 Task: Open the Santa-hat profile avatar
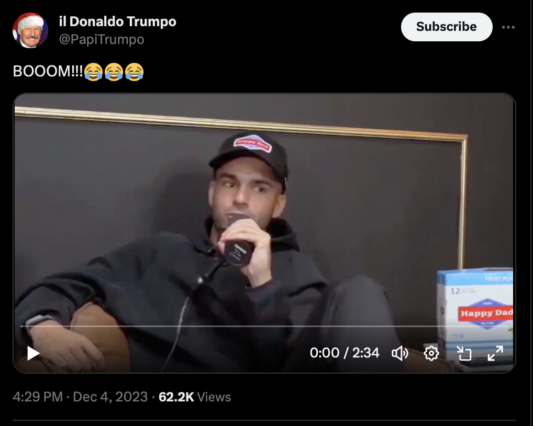pyautogui.click(x=30, y=30)
